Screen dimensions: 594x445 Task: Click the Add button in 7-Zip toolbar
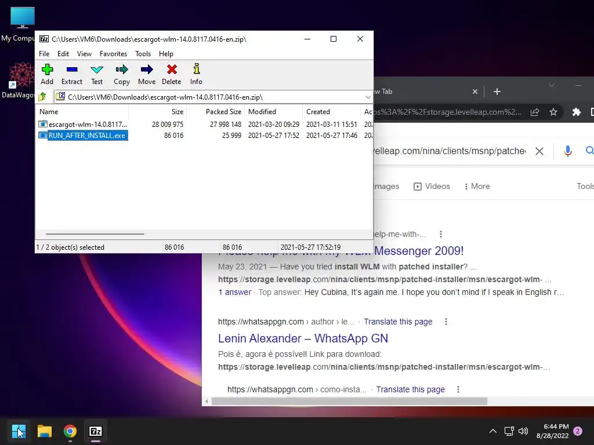pos(47,75)
